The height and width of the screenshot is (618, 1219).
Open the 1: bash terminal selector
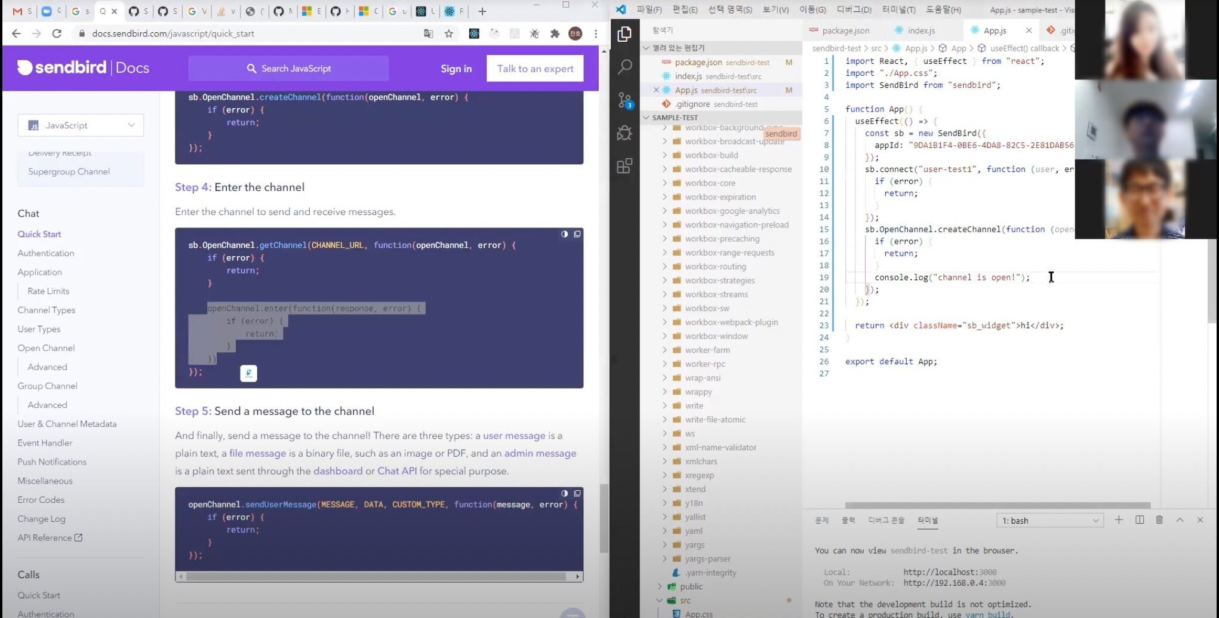(x=1050, y=521)
